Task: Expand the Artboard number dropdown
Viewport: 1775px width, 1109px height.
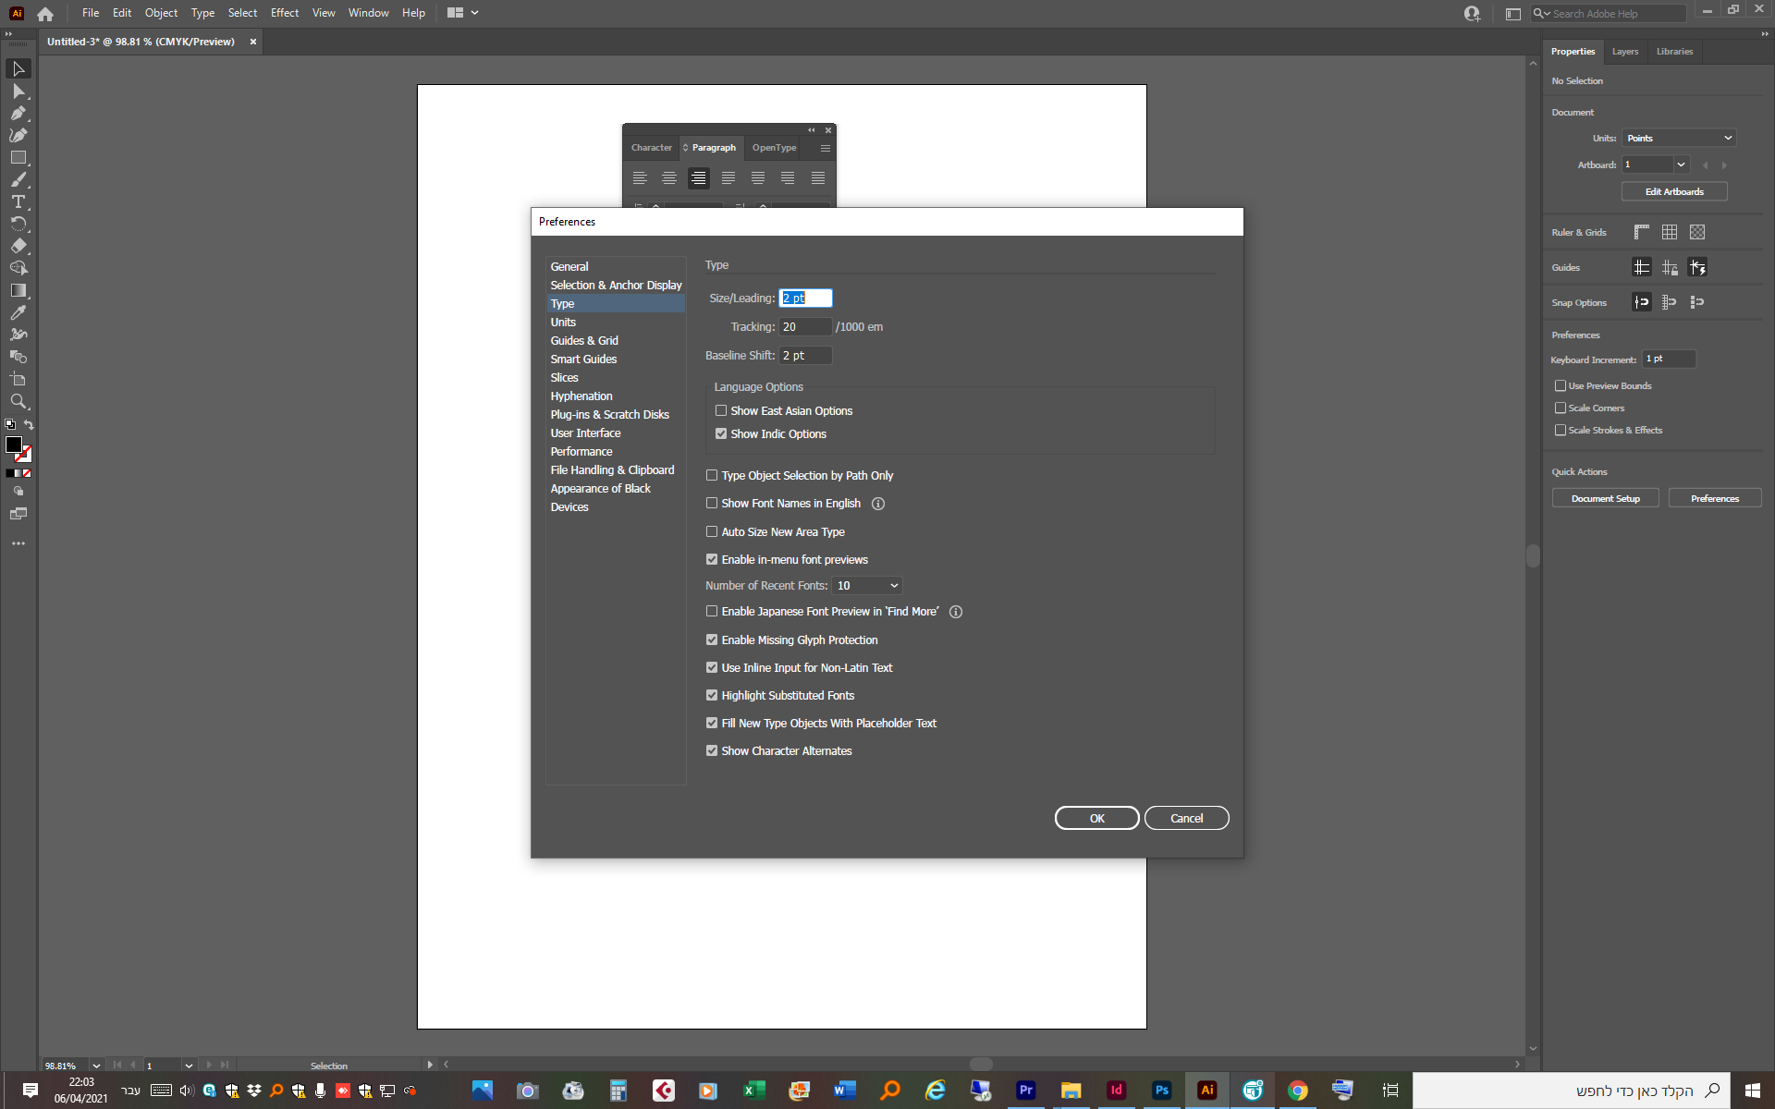Action: (1681, 165)
